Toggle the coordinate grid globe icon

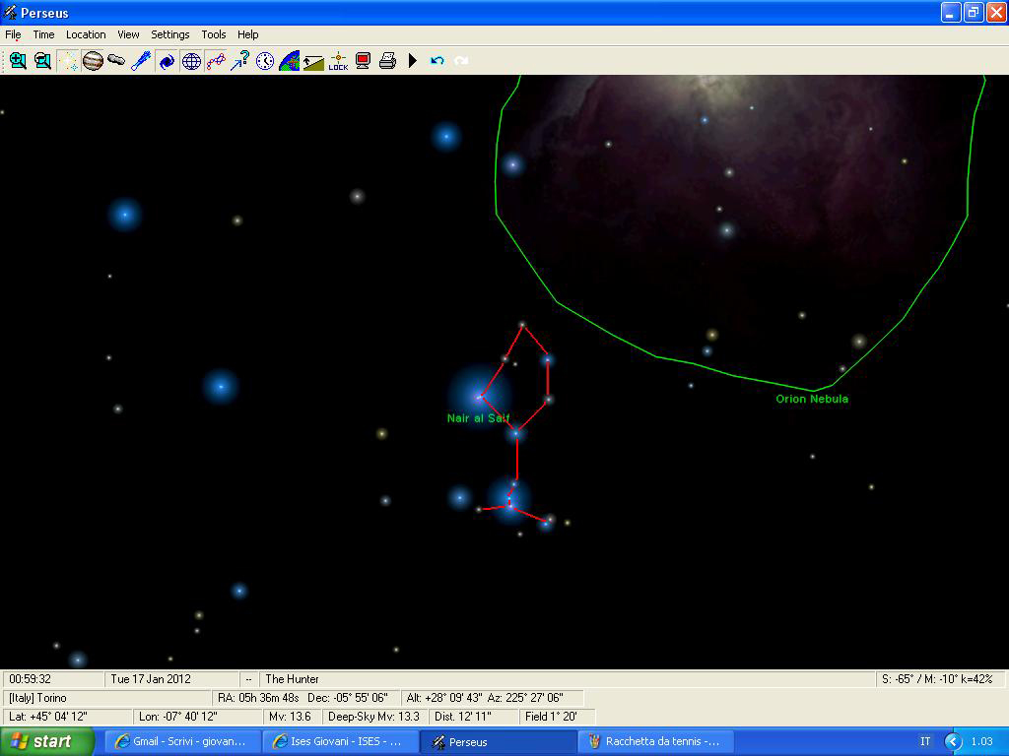click(191, 61)
